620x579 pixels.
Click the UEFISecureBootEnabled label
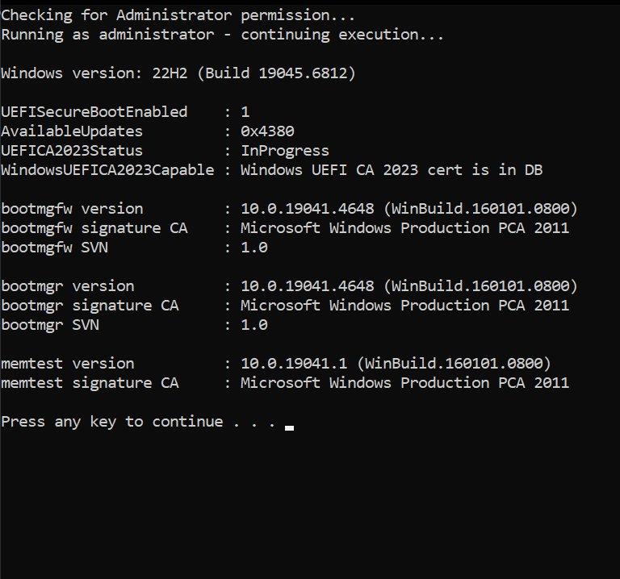click(x=94, y=112)
